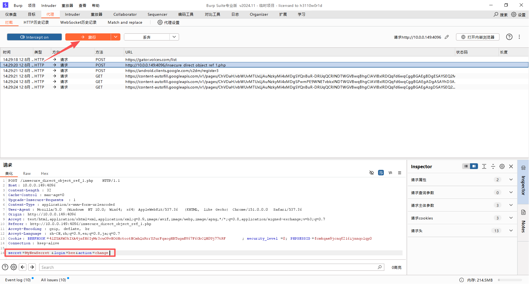Click the memory info icon in status bar
This screenshot has width=529, height=284.
[461, 280]
